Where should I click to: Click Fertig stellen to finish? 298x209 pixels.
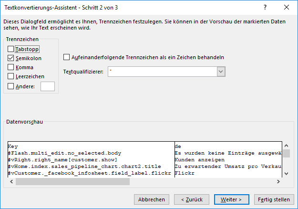click(x=274, y=199)
